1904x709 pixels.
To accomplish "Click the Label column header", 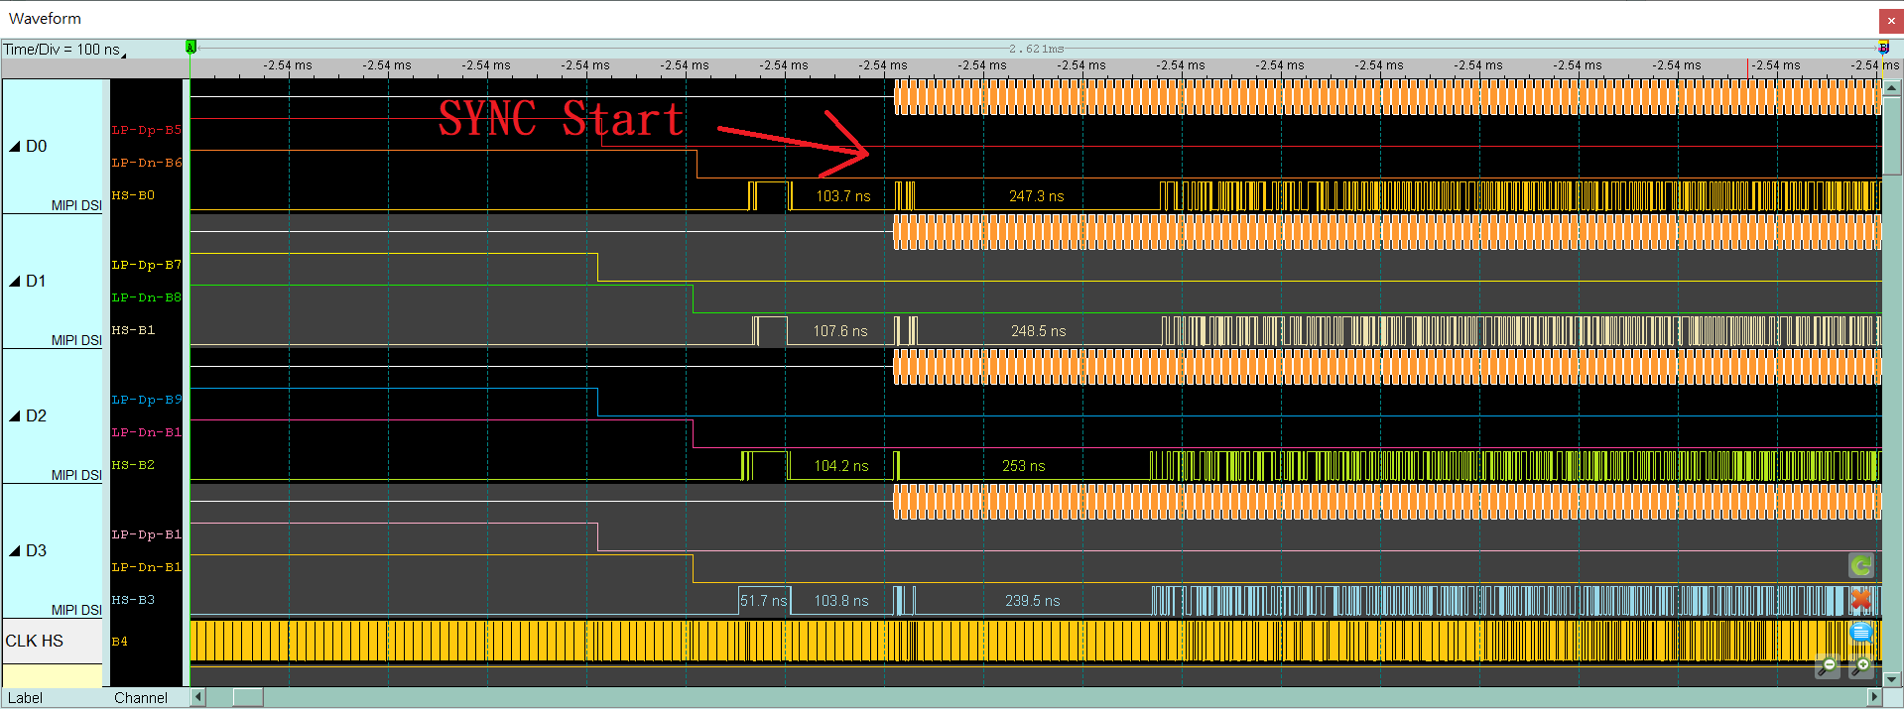I will point(25,698).
